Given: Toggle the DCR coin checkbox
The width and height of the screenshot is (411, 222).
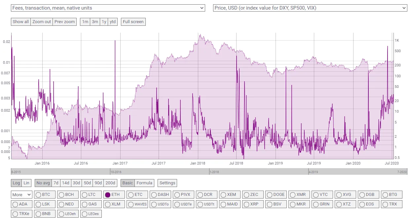Looking at the screenshot, I should click(x=206, y=195).
